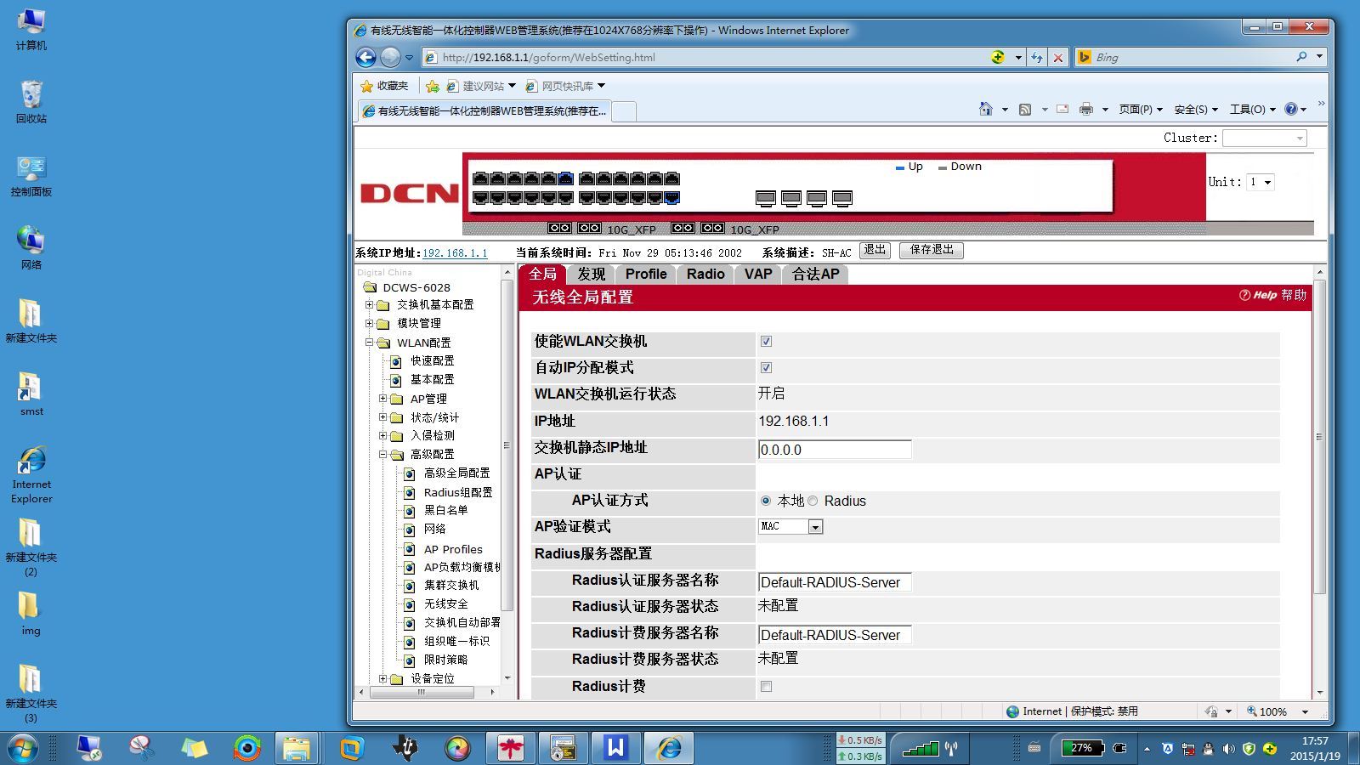This screenshot has width=1360, height=765.
Task: Click the RSS Feeds icon in command bar
Action: pos(1025,109)
